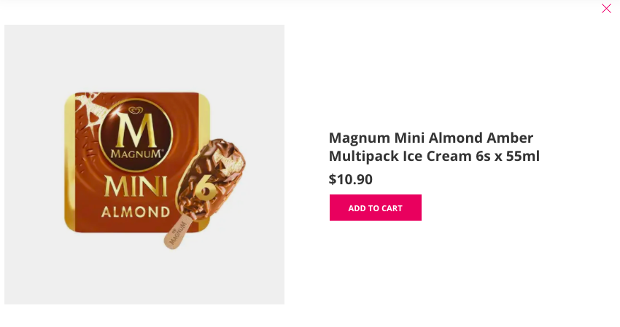
Task: Click the gold number 6 on the ice cream
Action: point(205,187)
